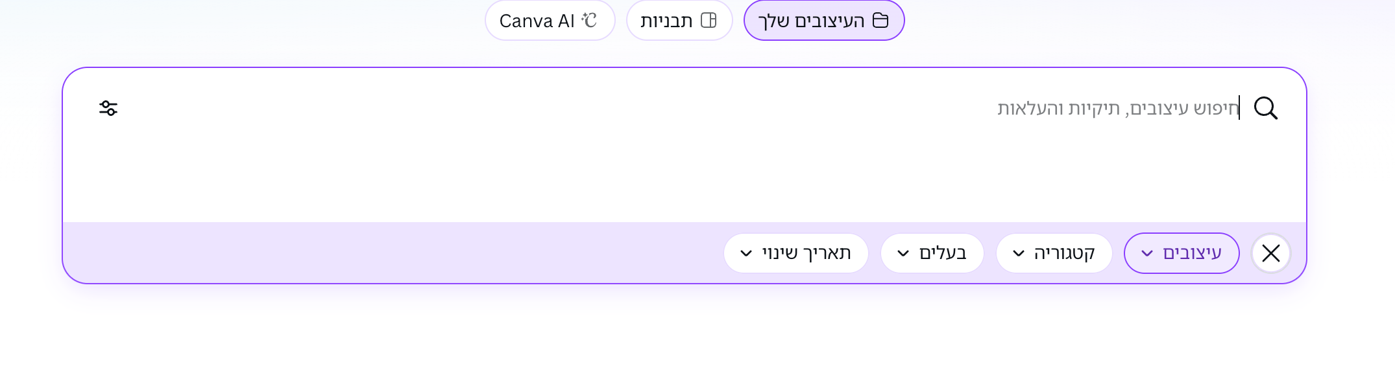Click the chevron on the בעלים chip
Screen dimensions: 1395x373
pos(903,253)
